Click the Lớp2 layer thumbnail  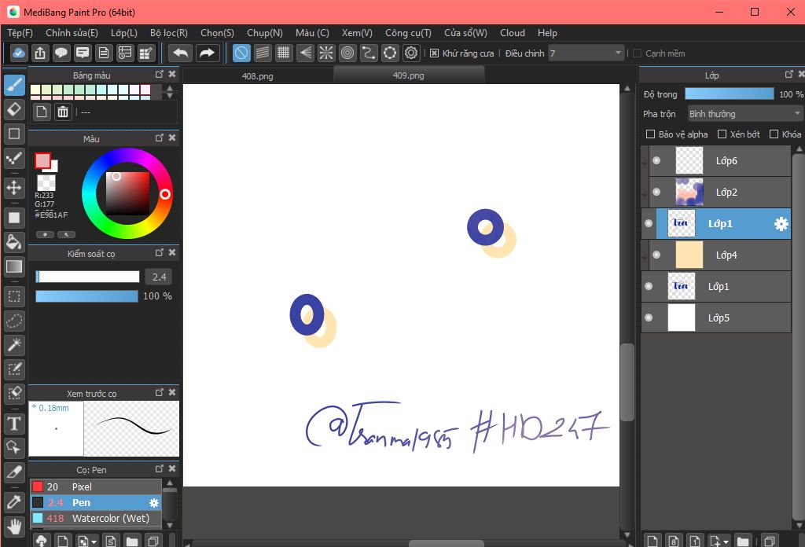tap(689, 192)
